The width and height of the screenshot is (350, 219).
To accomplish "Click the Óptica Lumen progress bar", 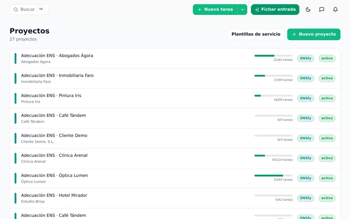I will coord(273,176).
